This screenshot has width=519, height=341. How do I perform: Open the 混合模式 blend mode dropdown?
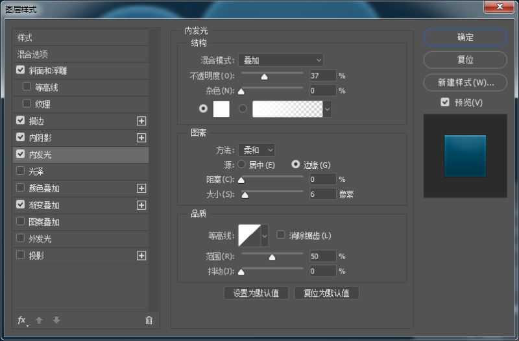pyautogui.click(x=280, y=60)
